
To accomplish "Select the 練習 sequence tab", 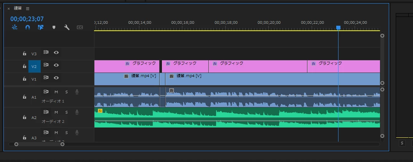I will [x=18, y=8].
